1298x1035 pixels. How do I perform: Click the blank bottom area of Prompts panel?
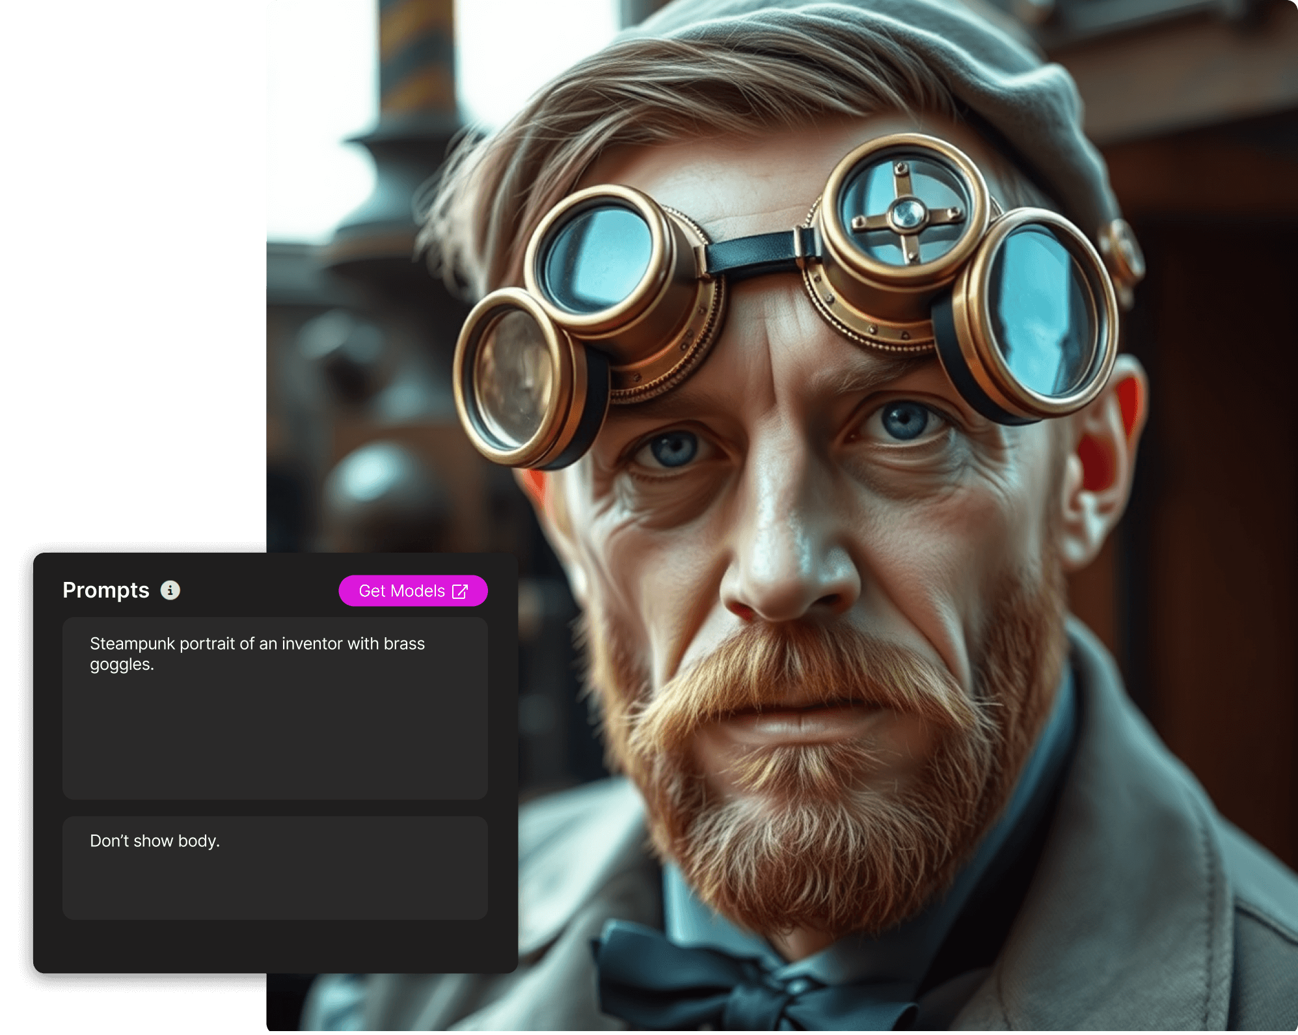click(x=275, y=947)
